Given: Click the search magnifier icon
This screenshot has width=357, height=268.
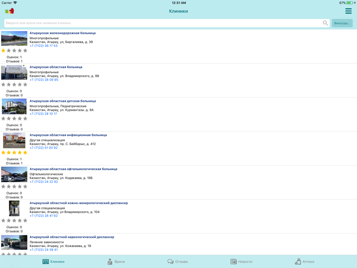Looking at the screenshot, I should (x=325, y=23).
